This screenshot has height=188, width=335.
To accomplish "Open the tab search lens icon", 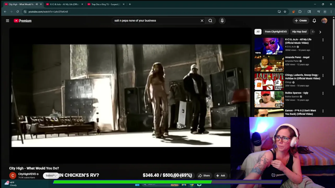I will pos(309,11).
